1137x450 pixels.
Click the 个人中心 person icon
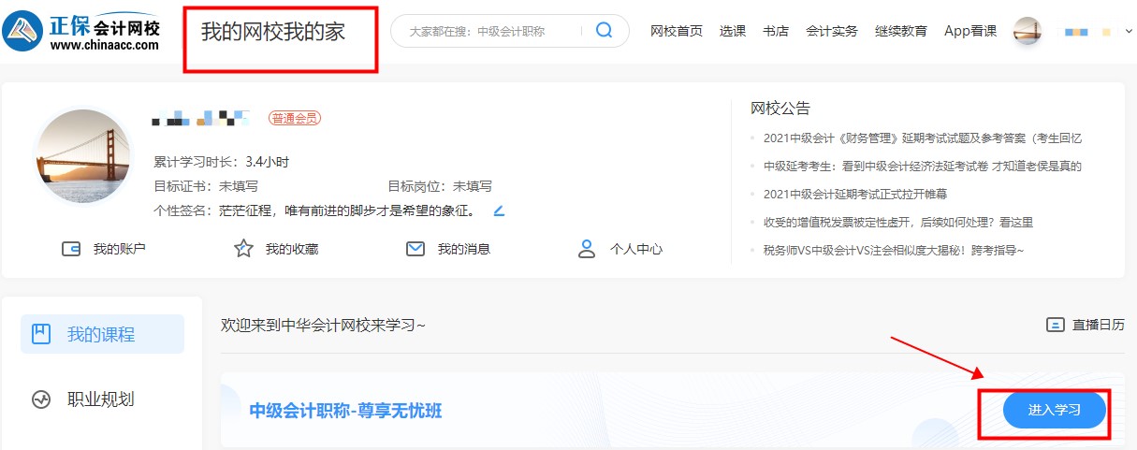click(x=587, y=249)
